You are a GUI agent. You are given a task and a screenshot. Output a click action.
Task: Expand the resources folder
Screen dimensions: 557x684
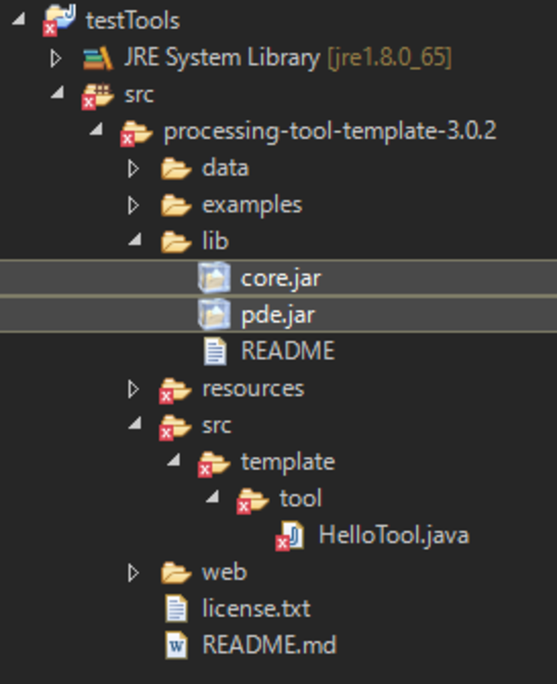tap(133, 389)
